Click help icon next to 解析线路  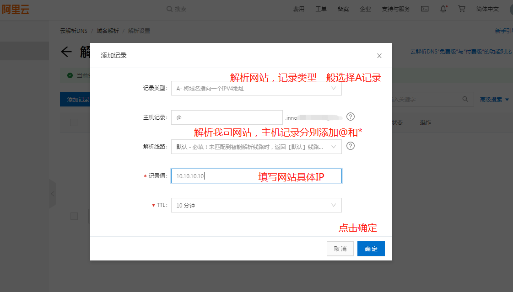(351, 146)
